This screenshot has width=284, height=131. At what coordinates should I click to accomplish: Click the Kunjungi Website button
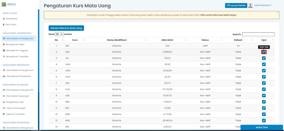coord(236,6)
